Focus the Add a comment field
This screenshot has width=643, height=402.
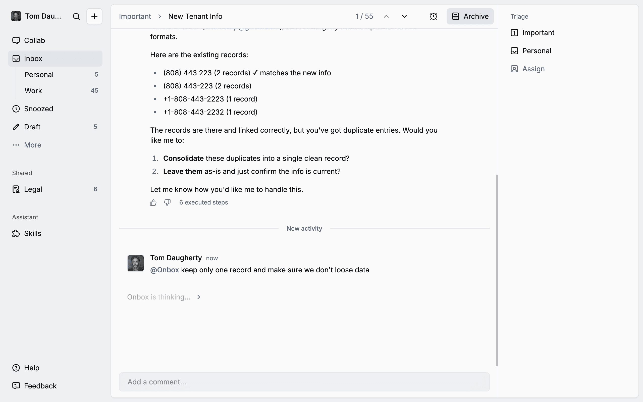tap(304, 382)
